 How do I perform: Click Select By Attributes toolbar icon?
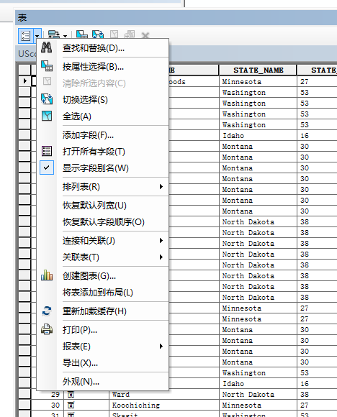(x=82, y=35)
